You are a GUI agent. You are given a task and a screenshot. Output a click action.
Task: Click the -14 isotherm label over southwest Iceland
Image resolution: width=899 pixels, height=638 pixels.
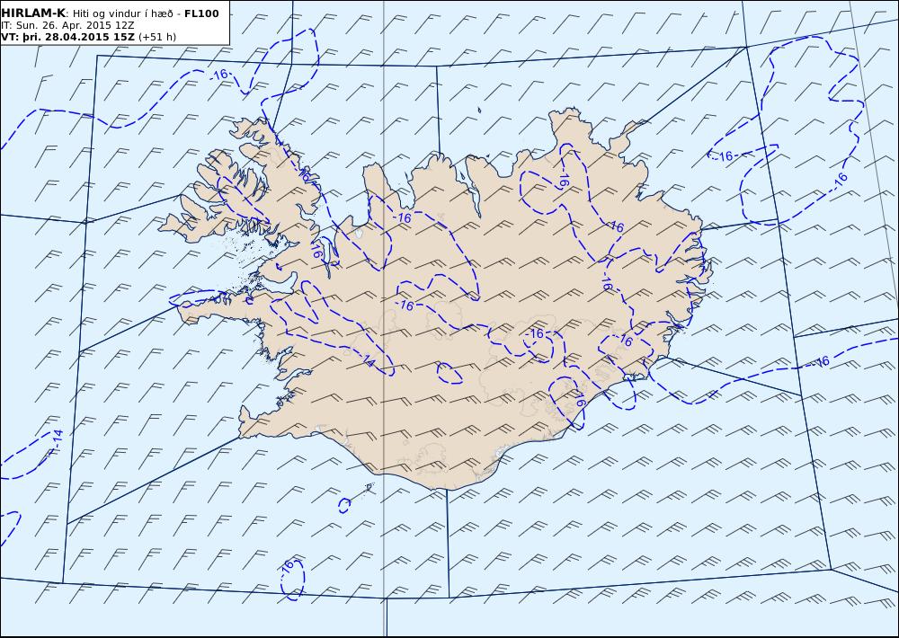pyautogui.click(x=368, y=361)
